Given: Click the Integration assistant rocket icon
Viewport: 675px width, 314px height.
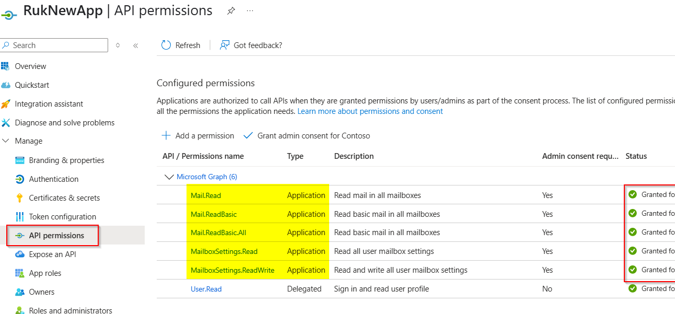Looking at the screenshot, I should point(6,104).
